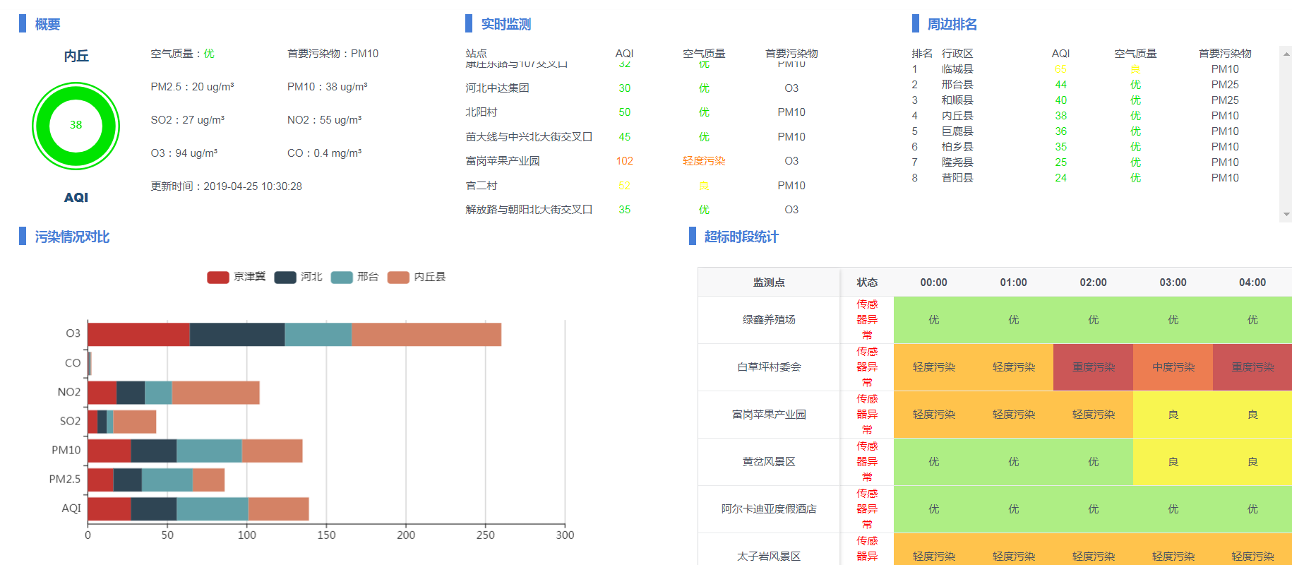Image resolution: width=1292 pixels, height=565 pixels.
Task: Click the 周边排名 section title
Action: pyautogui.click(x=952, y=24)
